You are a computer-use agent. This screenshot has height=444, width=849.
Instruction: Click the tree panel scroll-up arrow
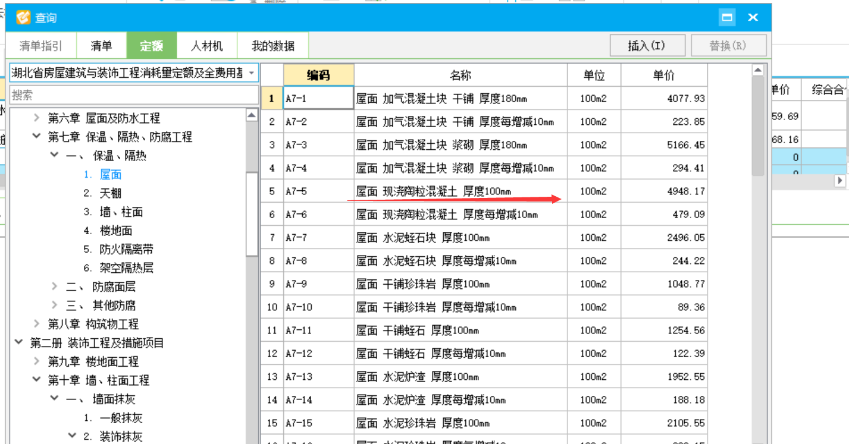coord(252,115)
